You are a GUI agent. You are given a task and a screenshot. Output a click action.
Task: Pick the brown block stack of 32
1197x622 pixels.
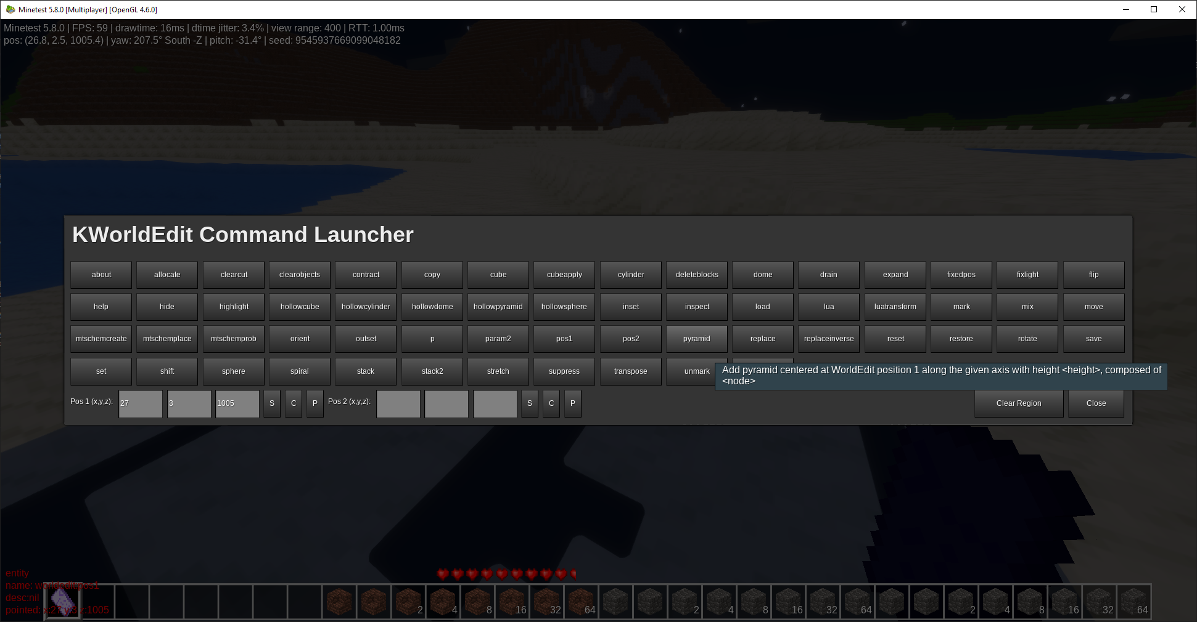pyautogui.click(x=547, y=602)
